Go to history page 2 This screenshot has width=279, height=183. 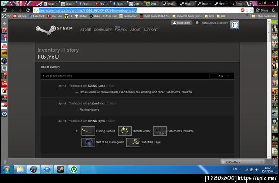pyautogui.click(x=222, y=76)
